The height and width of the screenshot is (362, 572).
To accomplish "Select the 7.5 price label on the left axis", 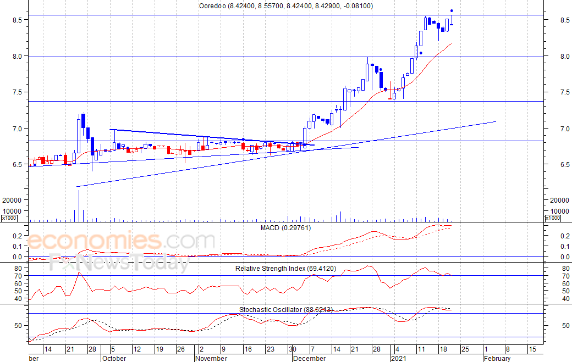I will pos(18,92).
